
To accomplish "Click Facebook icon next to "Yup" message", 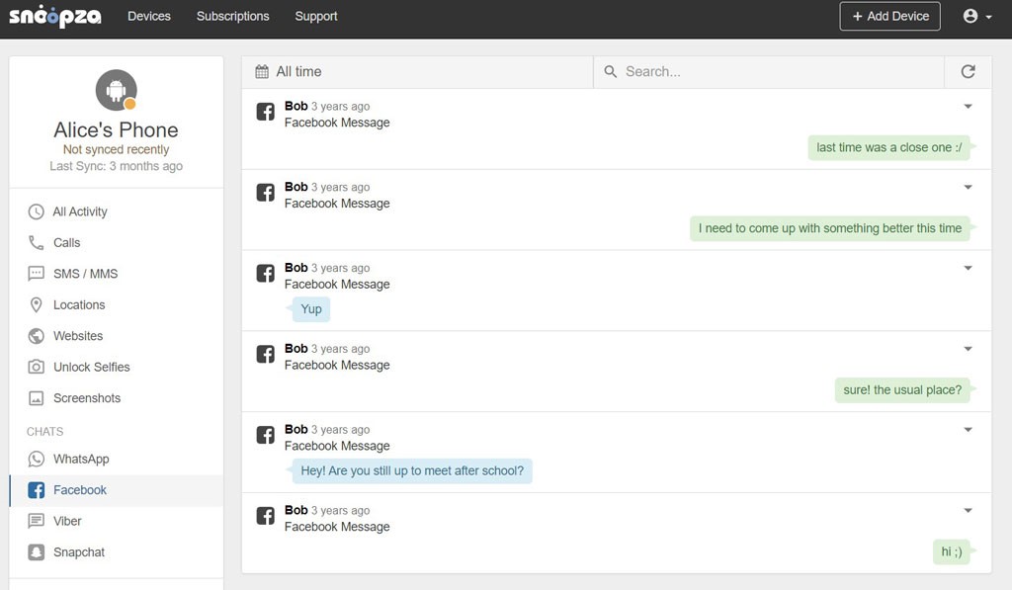I will coord(265,274).
